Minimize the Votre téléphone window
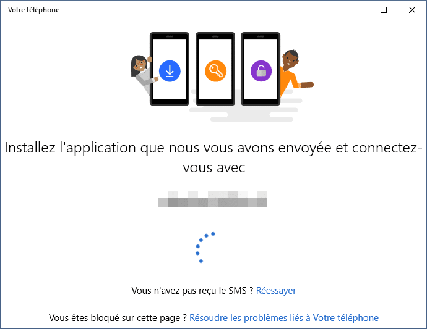Image resolution: width=427 pixels, height=329 pixels. coord(355,10)
